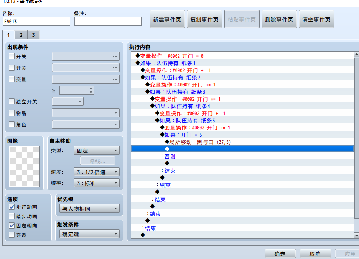Tick the 独立开关 checkbox

click(12, 102)
